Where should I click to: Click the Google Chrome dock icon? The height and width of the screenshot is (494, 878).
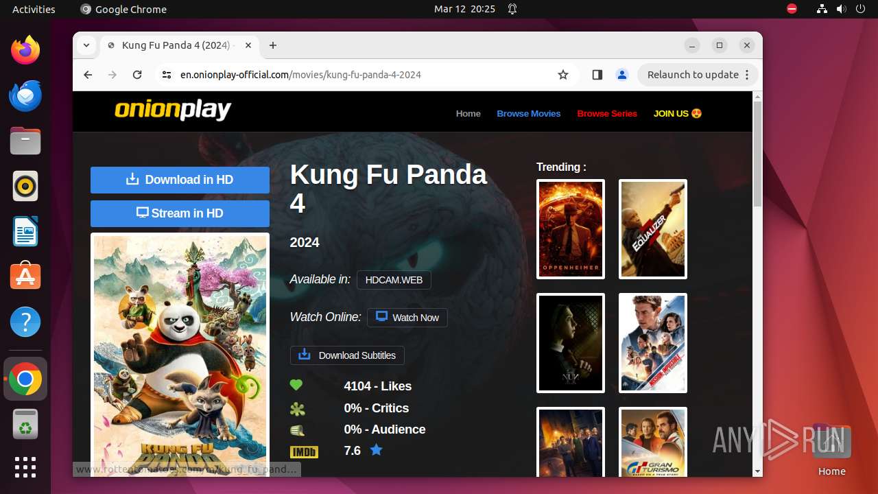coord(25,379)
